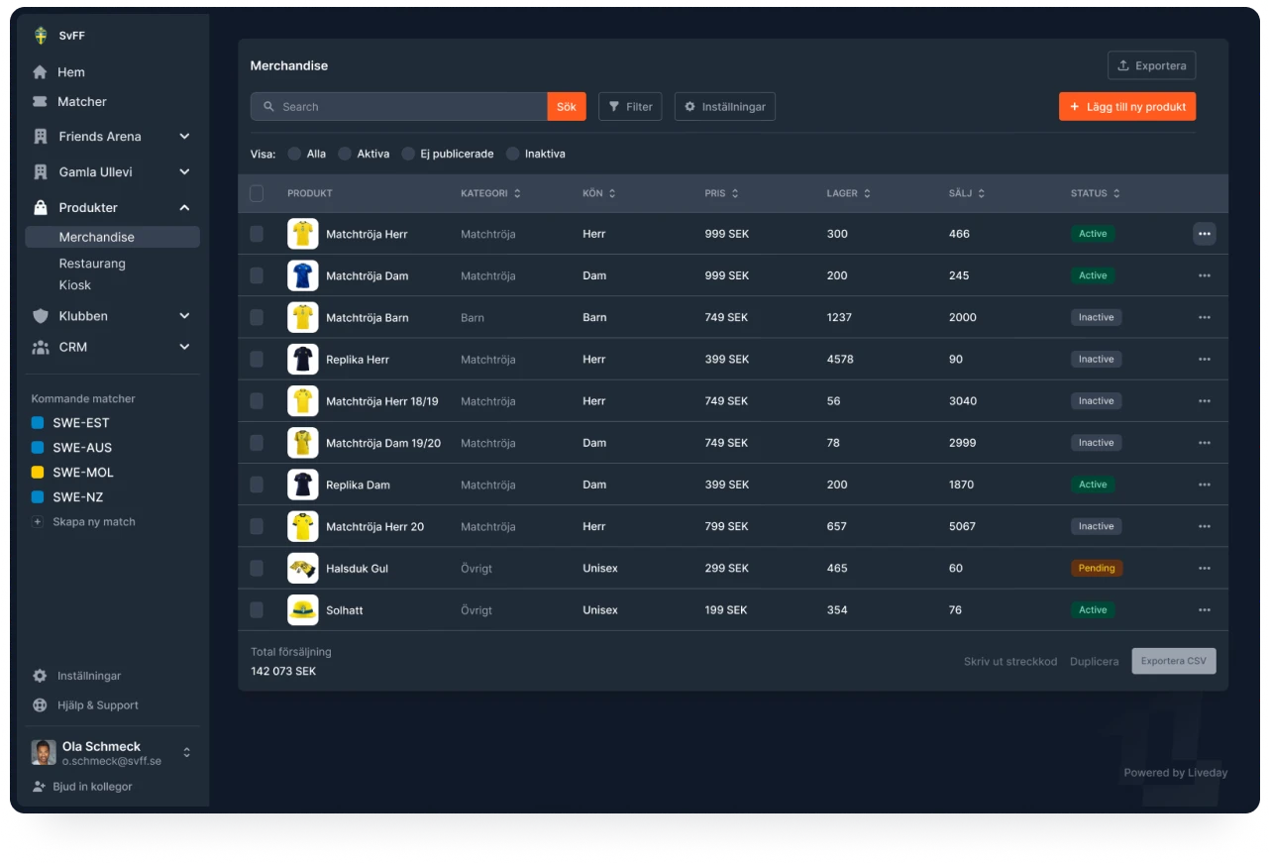
Task: Open the user account switcher for Ola Schmeck
Action: pyautogui.click(x=186, y=753)
